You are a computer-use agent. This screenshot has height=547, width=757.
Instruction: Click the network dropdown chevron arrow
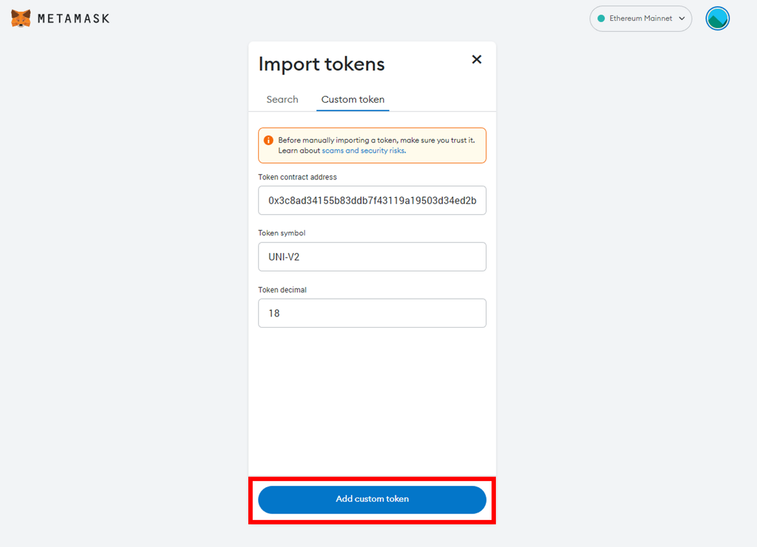682,18
